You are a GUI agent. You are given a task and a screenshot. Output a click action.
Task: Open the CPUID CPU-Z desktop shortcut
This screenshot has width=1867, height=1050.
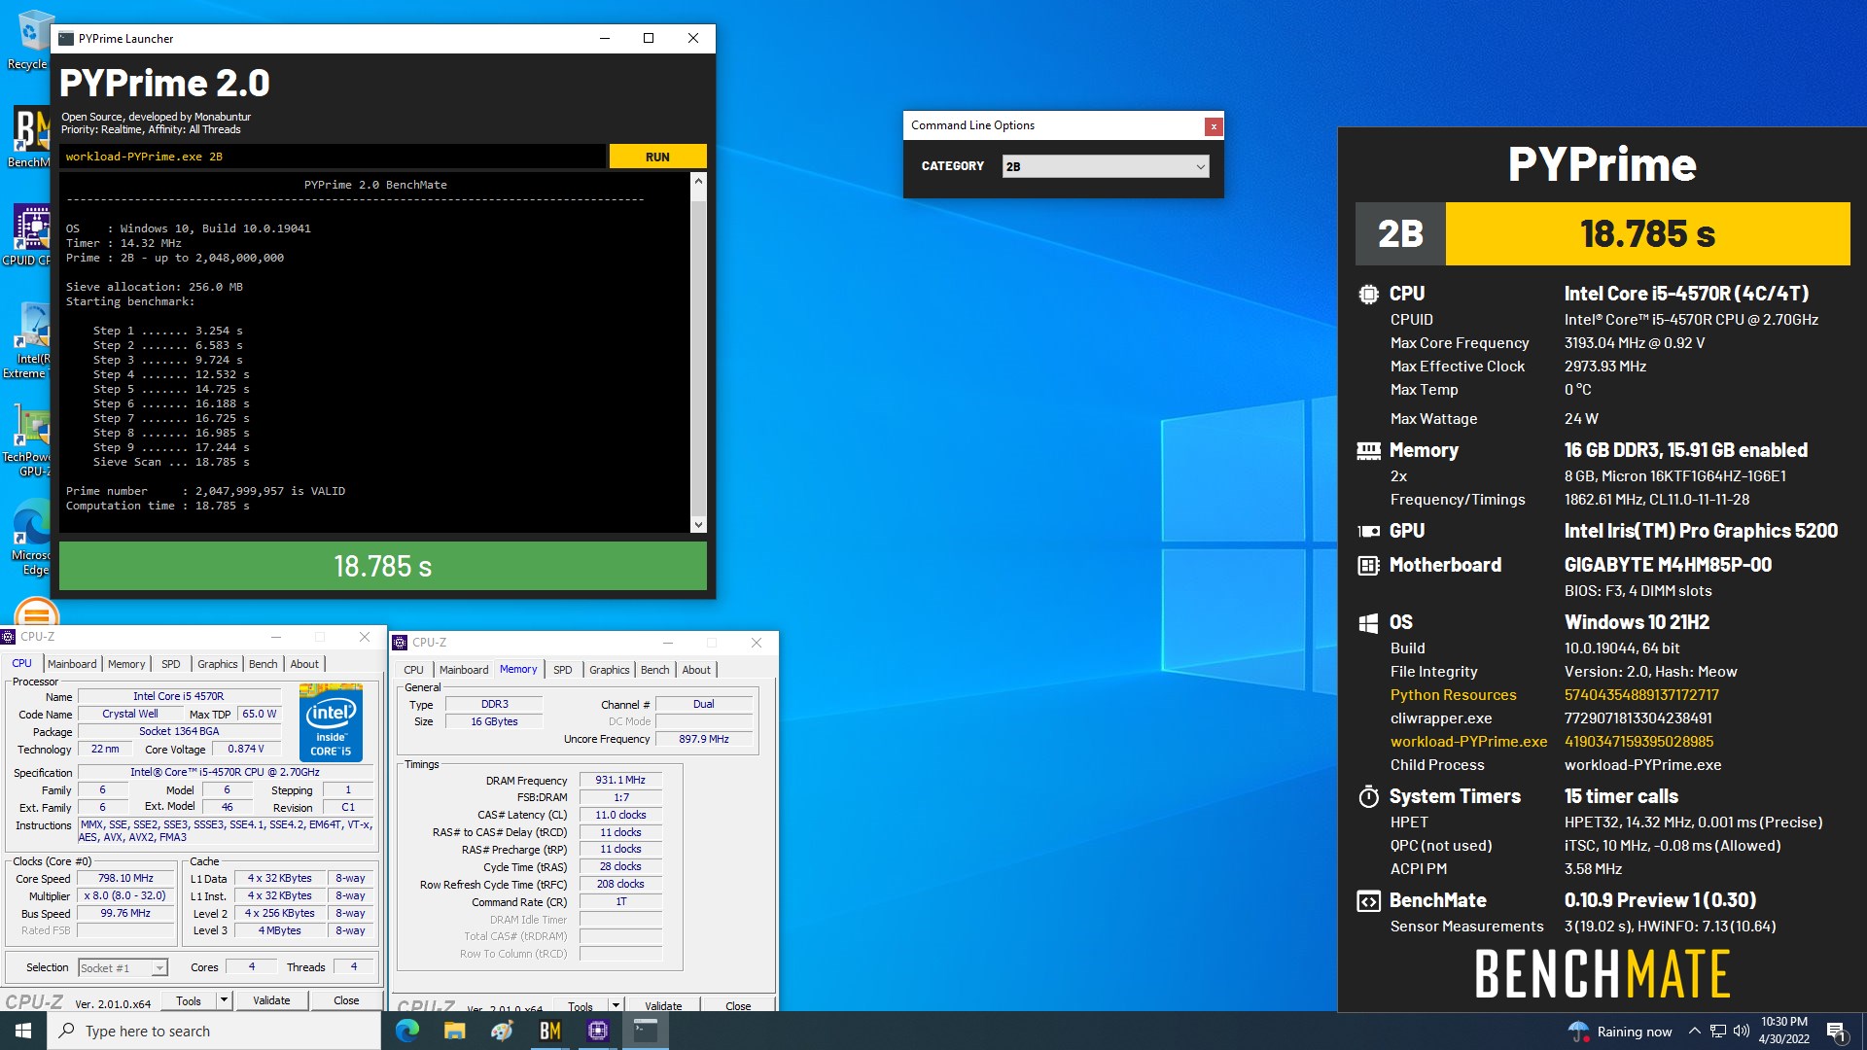coord(27,234)
